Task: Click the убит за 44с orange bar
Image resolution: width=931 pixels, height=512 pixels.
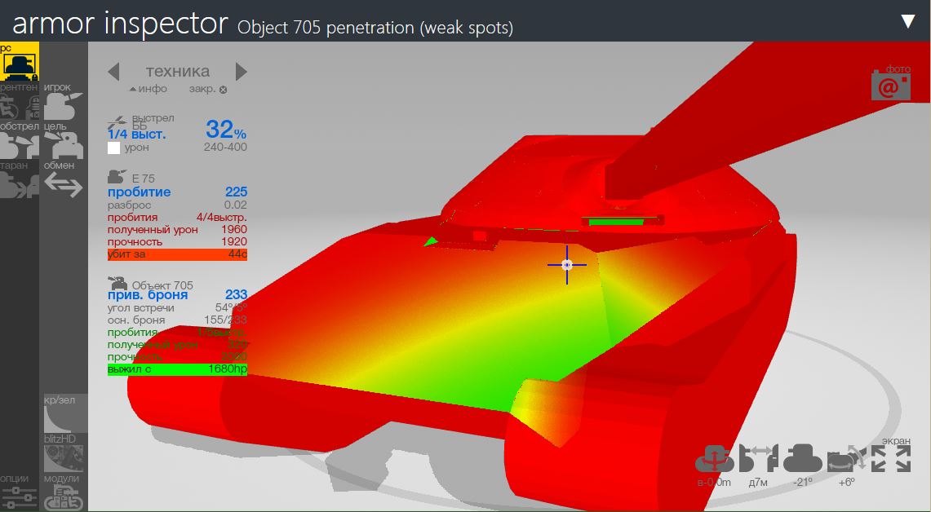Action: (177, 254)
